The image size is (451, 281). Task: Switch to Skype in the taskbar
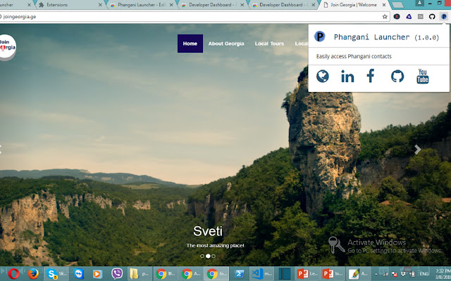[56, 274]
